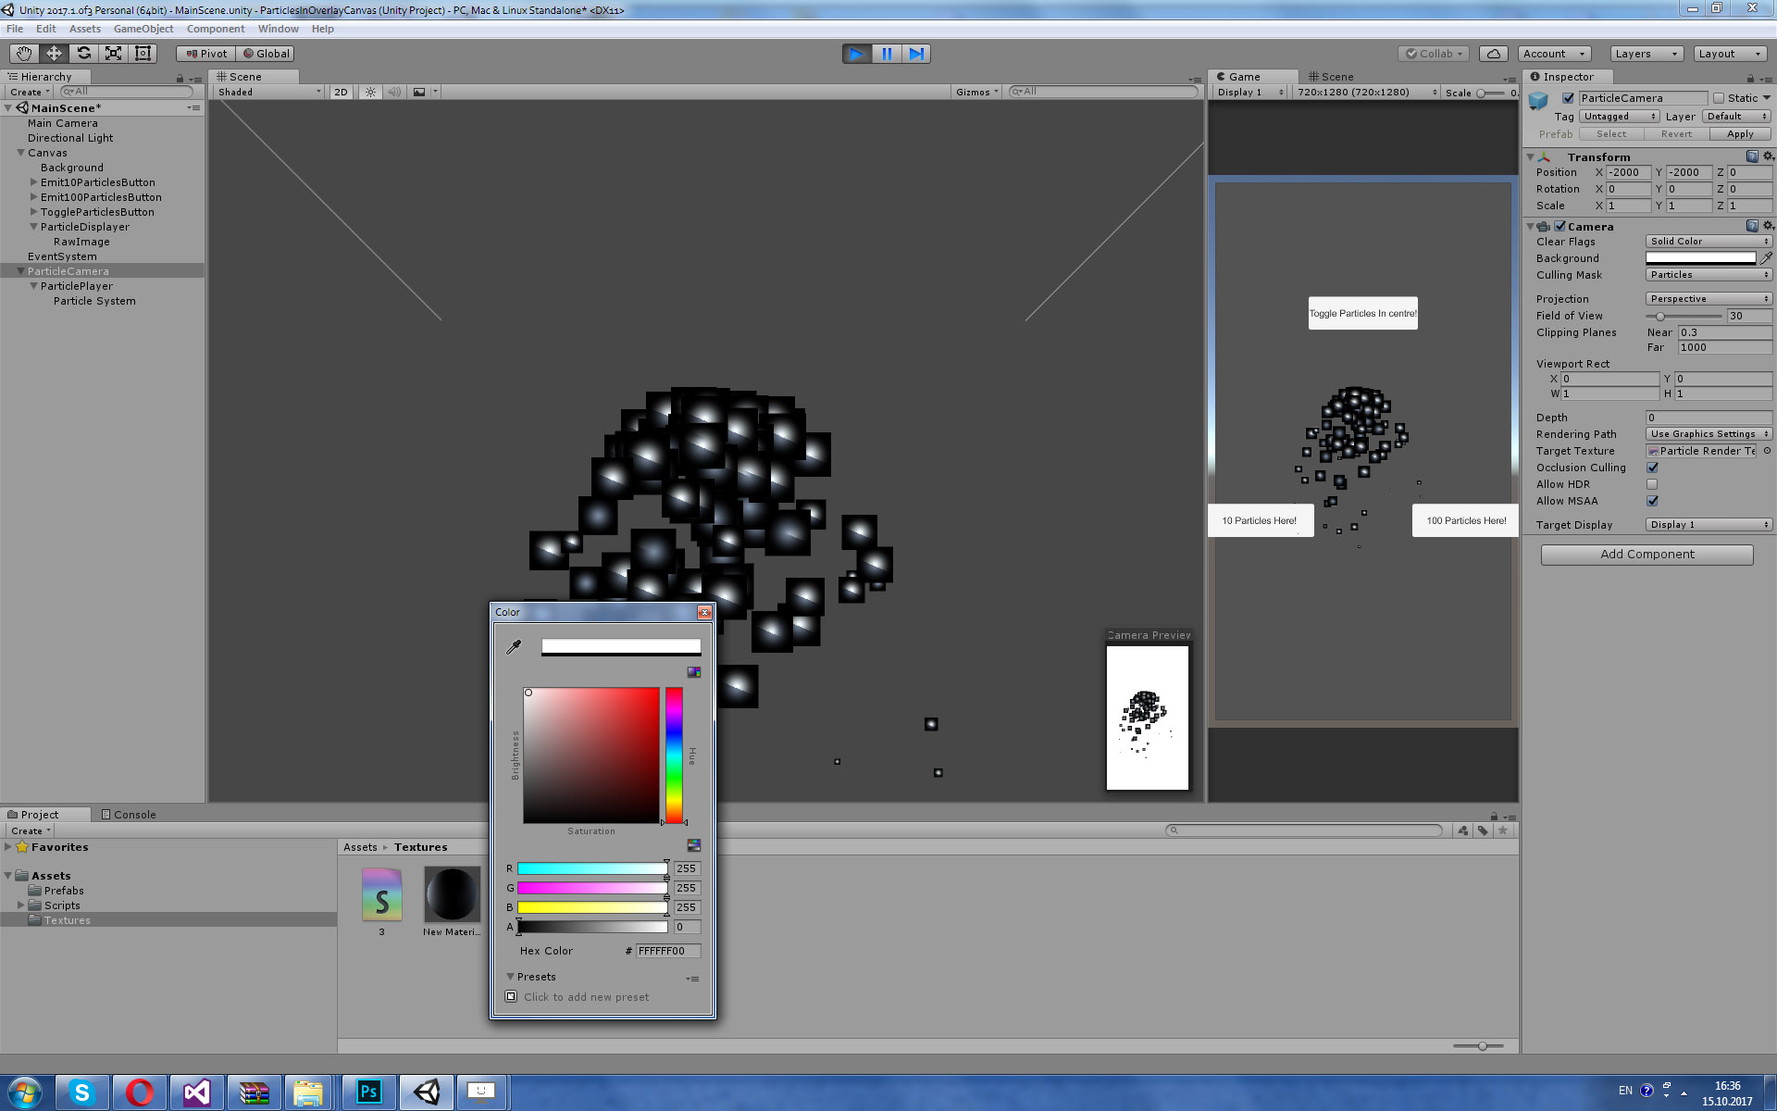
Task: Click prefab Apply button
Action: 1740,134
